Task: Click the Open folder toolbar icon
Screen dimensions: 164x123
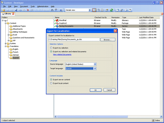Action: pyautogui.click(x=4, y=10)
